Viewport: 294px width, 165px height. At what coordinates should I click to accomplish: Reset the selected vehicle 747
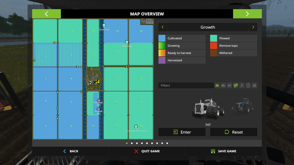click(x=233, y=132)
